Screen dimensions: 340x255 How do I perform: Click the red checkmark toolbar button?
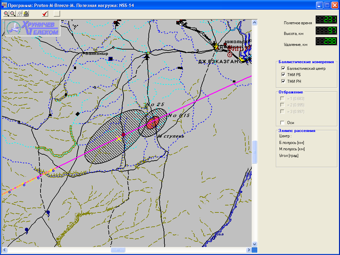45,14
